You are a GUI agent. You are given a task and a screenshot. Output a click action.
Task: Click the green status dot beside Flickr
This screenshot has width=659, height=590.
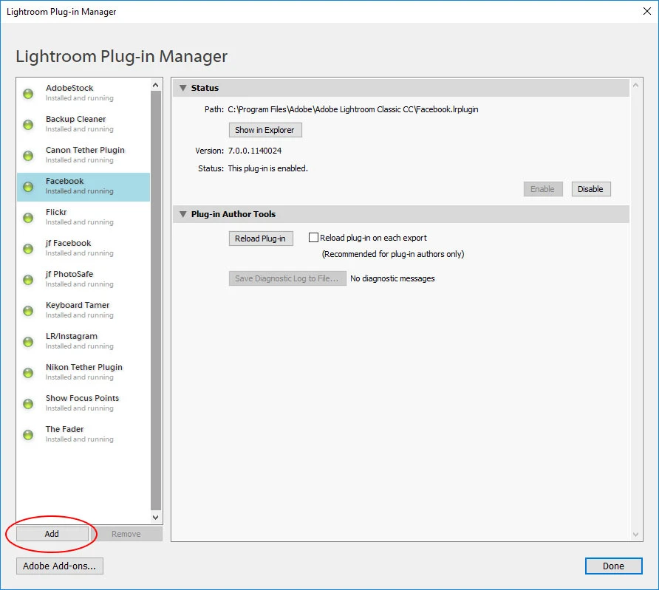click(x=28, y=218)
